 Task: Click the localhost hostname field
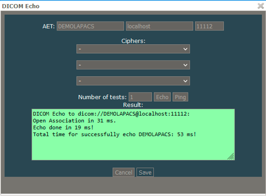159,26
